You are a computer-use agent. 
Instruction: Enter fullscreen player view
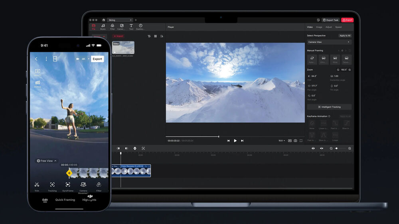tap(301, 141)
